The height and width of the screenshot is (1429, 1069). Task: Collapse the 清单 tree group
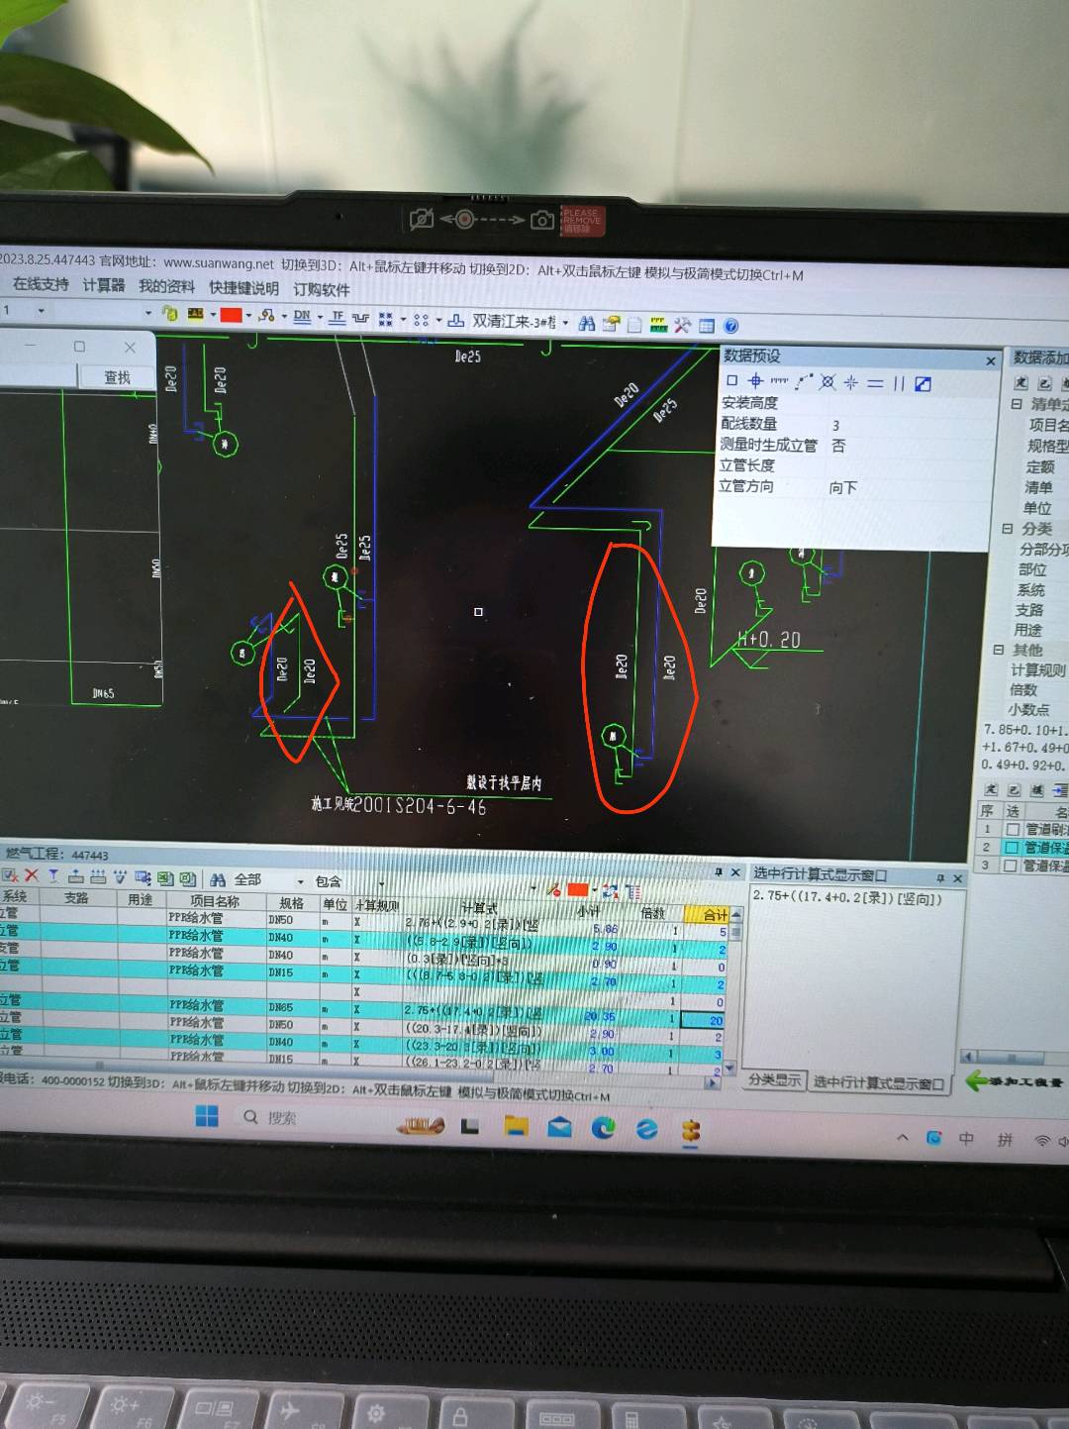tap(1017, 404)
